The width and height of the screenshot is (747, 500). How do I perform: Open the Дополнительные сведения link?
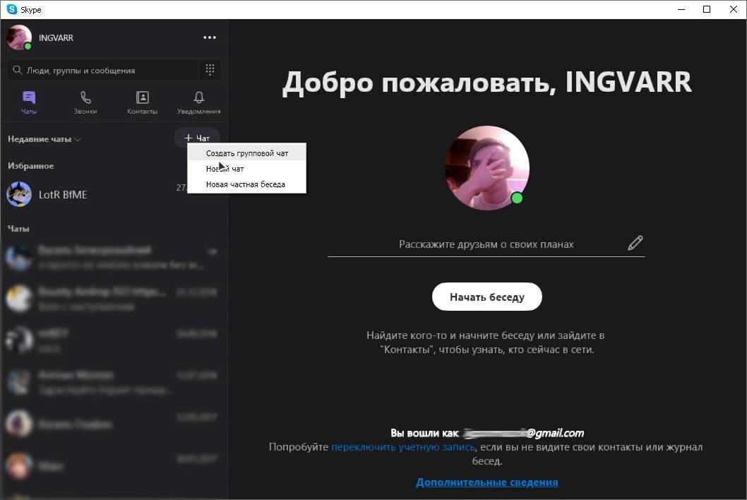[x=487, y=482]
